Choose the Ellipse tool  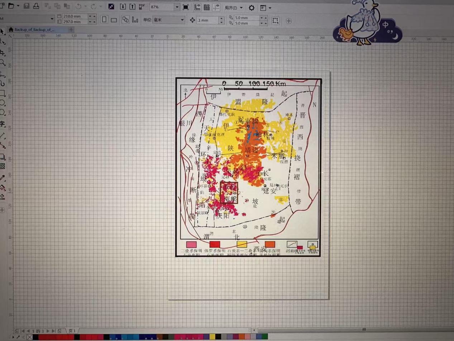pos(2,103)
